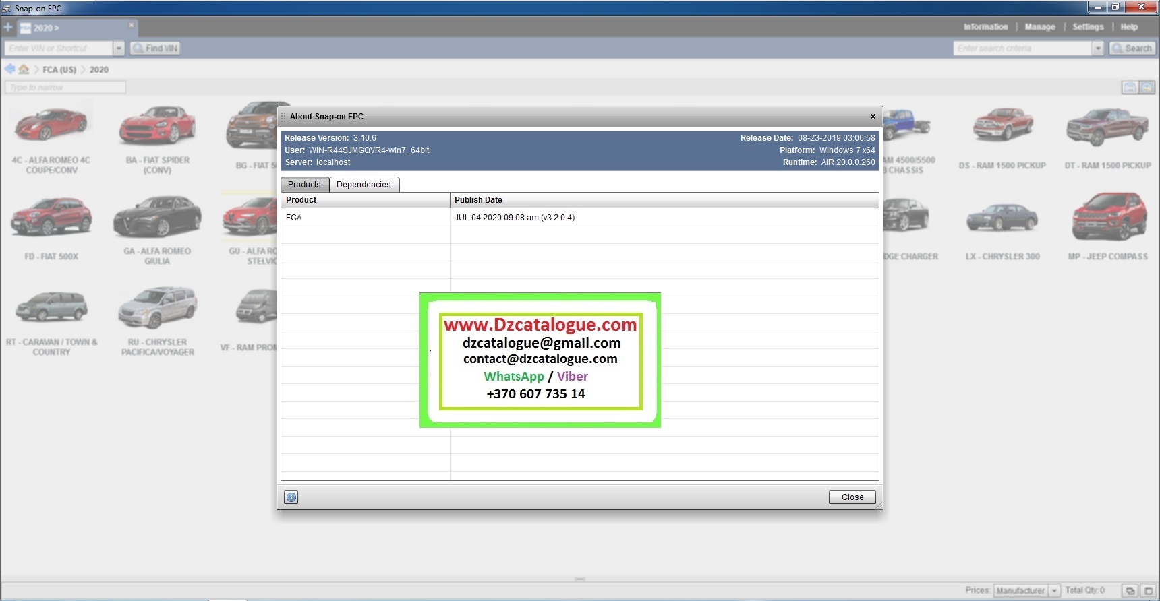Click the Close button in About dialog
The width and height of the screenshot is (1160, 601).
click(852, 497)
